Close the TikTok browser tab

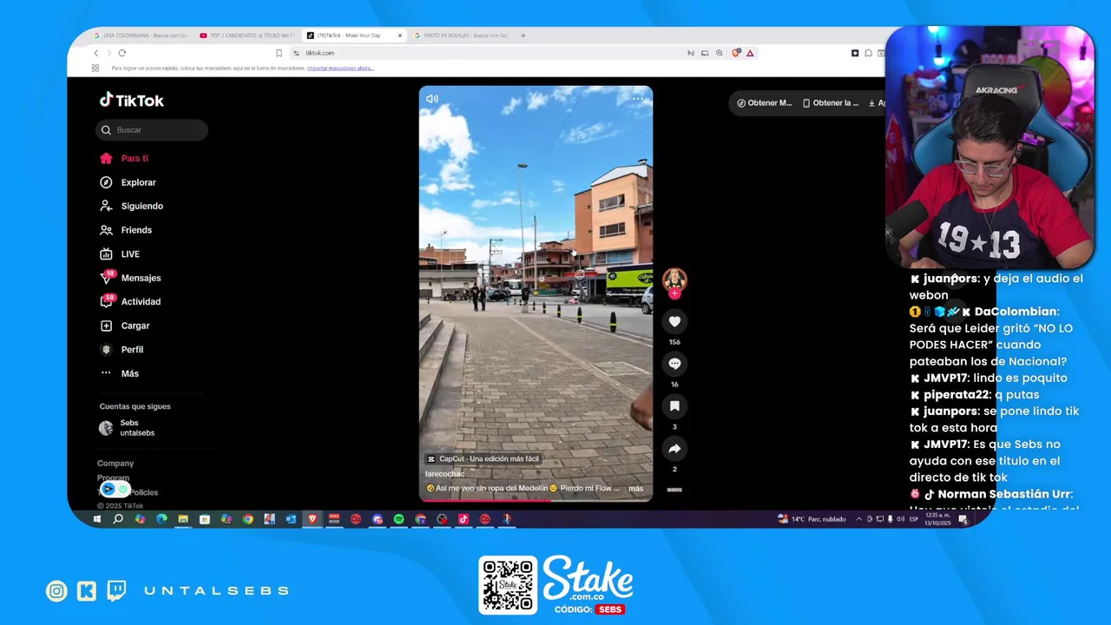[x=400, y=36]
